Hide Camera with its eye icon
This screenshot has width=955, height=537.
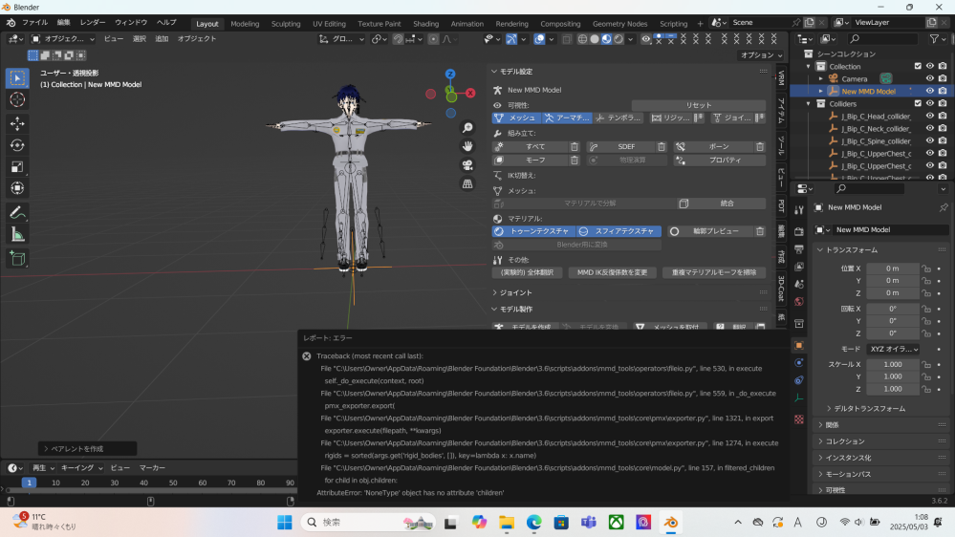[x=930, y=78]
